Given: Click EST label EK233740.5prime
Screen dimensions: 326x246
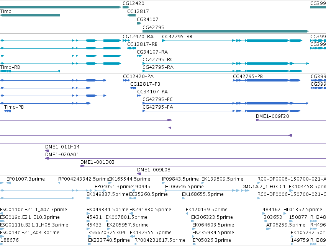Looking at the screenshot, I should (x=109, y=240).
